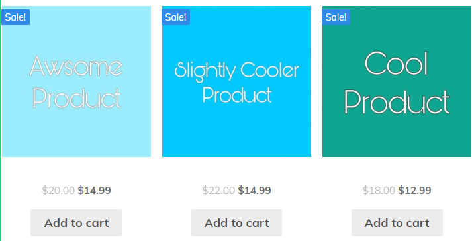Image resolution: width=472 pixels, height=241 pixels.
Task: Click the $14.99 price below Slightly Cooler Product
Action: [254, 191]
